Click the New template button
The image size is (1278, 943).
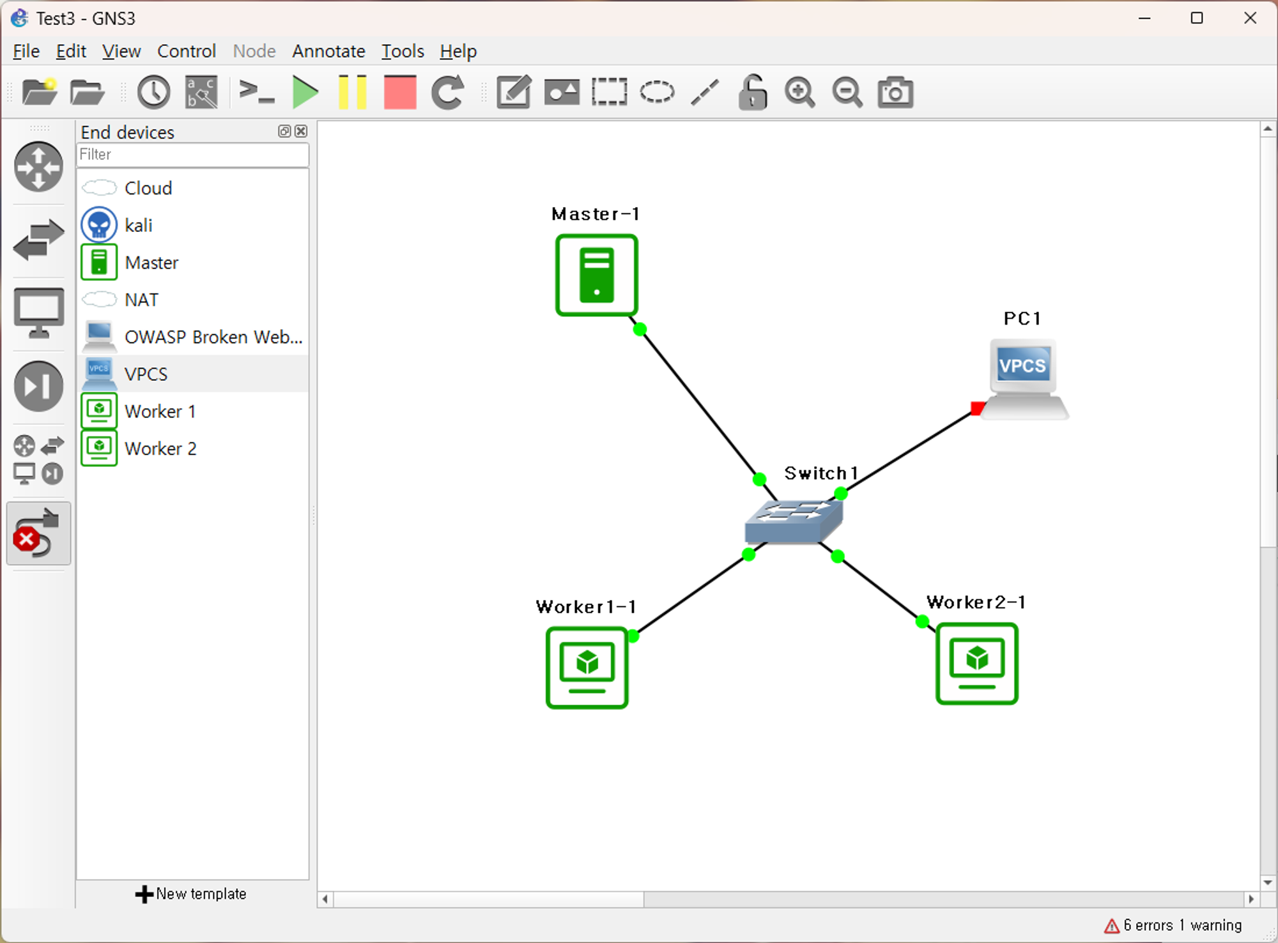(191, 894)
